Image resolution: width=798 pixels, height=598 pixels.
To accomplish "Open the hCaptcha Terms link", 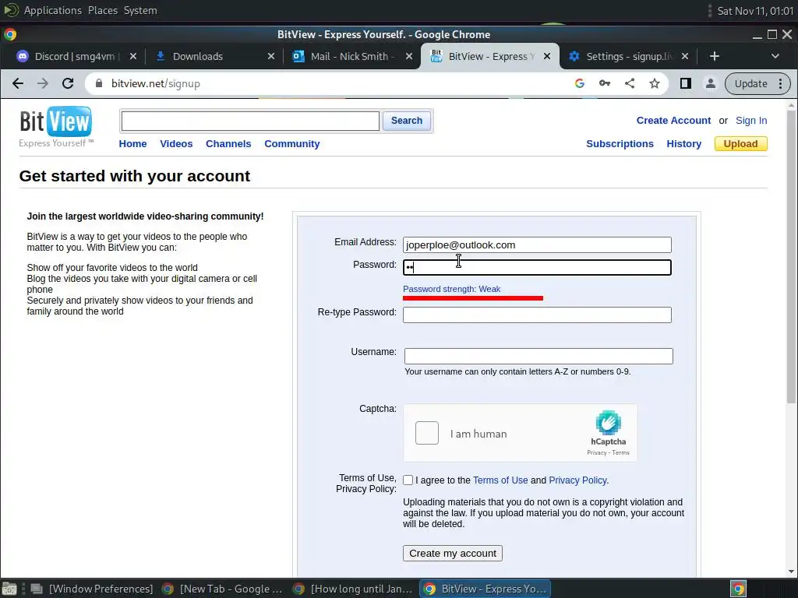I will pyautogui.click(x=620, y=452).
